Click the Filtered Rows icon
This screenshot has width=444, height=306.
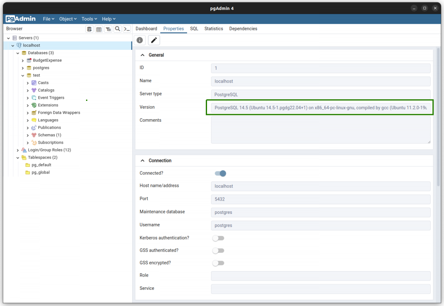(x=108, y=29)
